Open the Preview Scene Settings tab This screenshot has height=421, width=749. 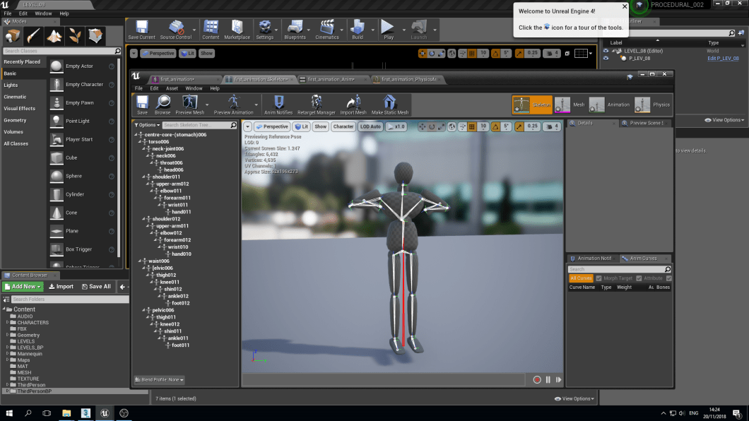pos(646,123)
